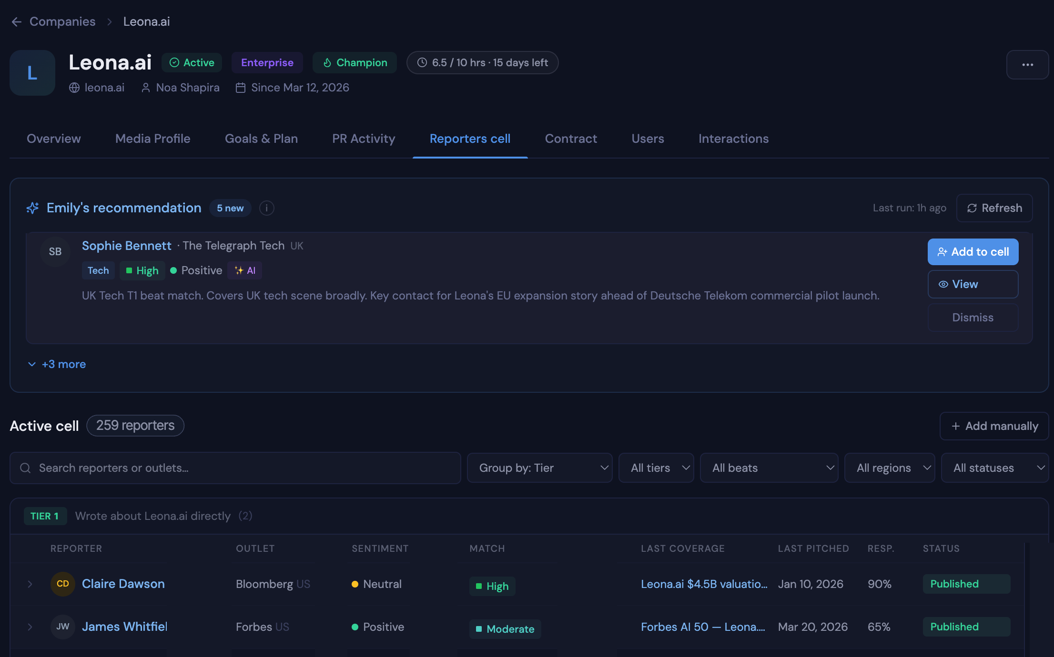The height and width of the screenshot is (657, 1054).
Task: Expand the +3 more recommendations
Action: (57, 364)
